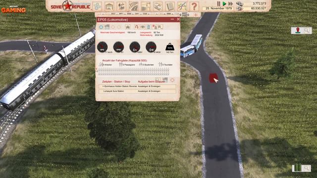Click the magnet coupling icon
The image size is (317, 178).
tap(137, 27)
